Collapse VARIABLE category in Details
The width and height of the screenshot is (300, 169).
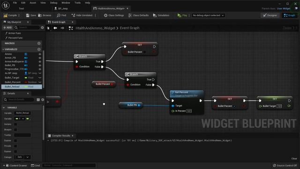(x=4, y=108)
